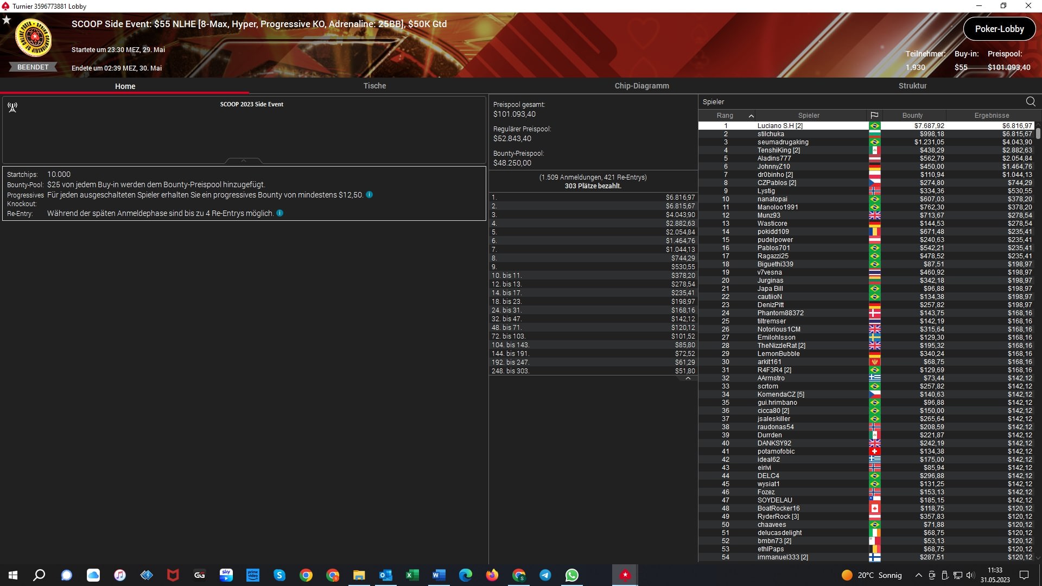1042x586 pixels.
Task: Select player Munz93
Action: click(x=866, y=215)
